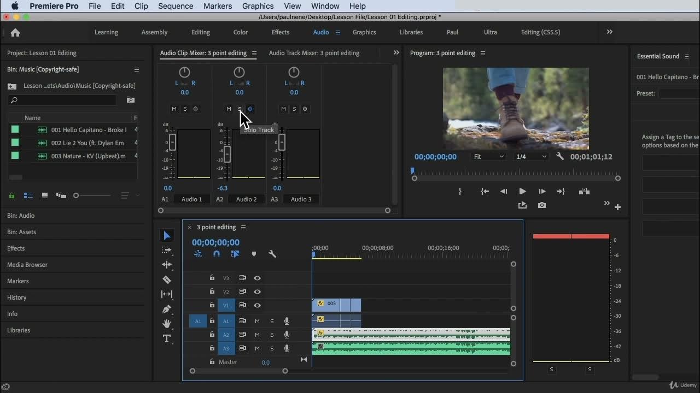Image resolution: width=700 pixels, height=393 pixels.
Task: Toggle sequence nest insert option
Action: 198,254
